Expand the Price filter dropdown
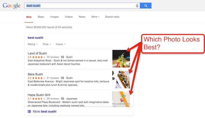The height and width of the screenshot is (118, 205). [47, 44]
